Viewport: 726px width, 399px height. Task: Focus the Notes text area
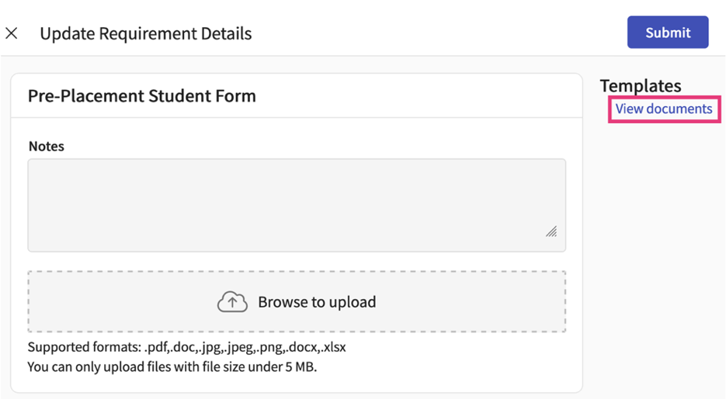point(296,205)
